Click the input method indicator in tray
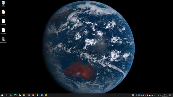This screenshot has width=173, height=97. (x=133, y=95)
